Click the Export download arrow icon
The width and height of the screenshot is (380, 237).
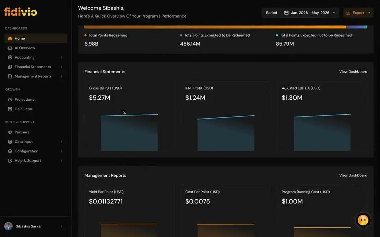[x=348, y=13]
